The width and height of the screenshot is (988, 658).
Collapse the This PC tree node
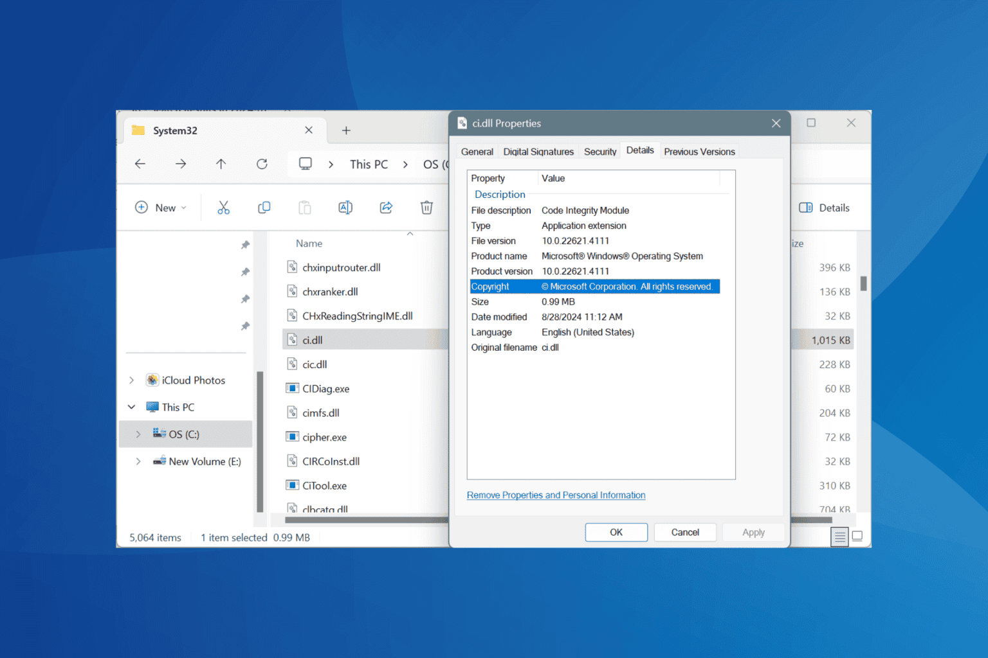point(132,407)
